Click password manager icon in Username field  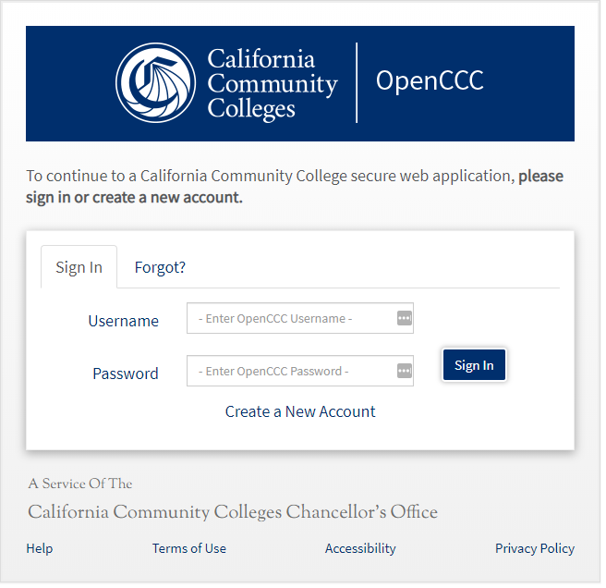pyautogui.click(x=404, y=318)
